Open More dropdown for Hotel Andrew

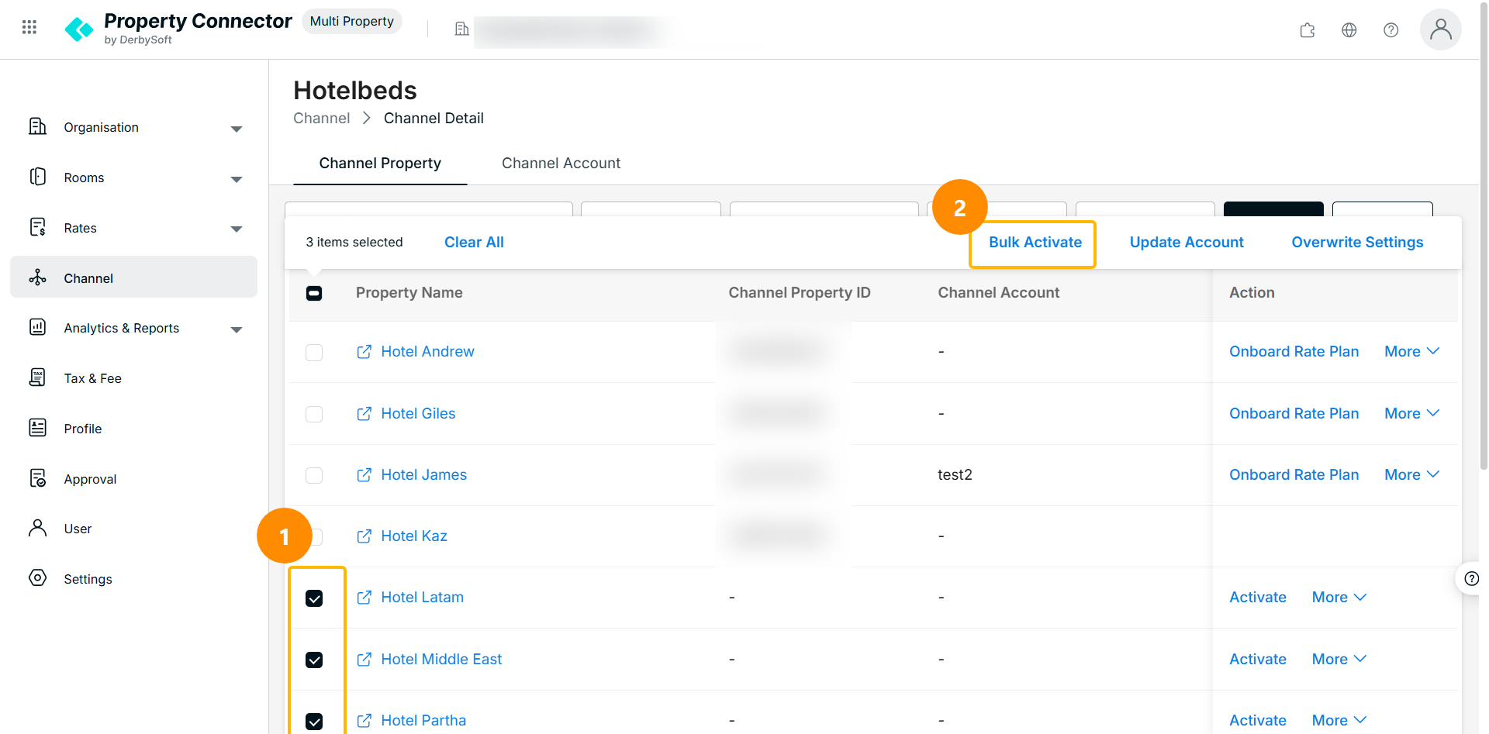pyautogui.click(x=1412, y=351)
